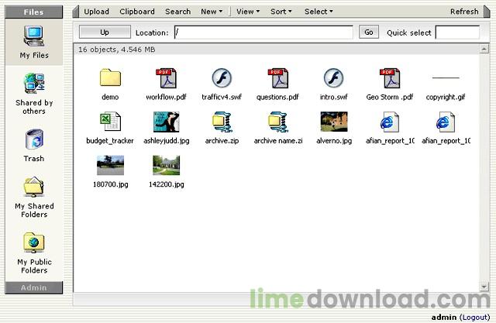
Task: Click the 142200.jpg filename label
Action: point(167,184)
